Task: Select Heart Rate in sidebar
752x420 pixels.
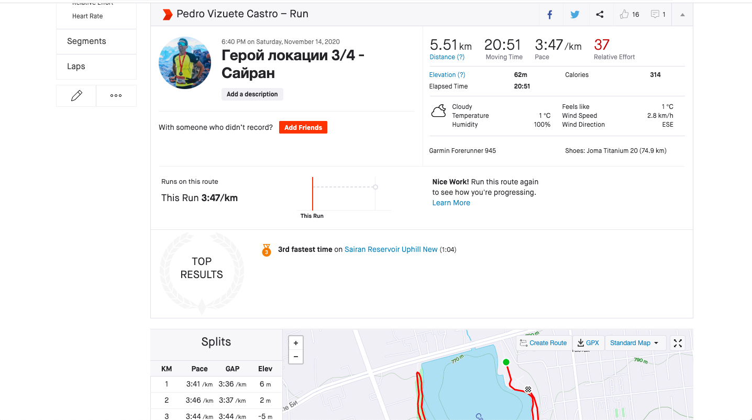Action: (87, 16)
